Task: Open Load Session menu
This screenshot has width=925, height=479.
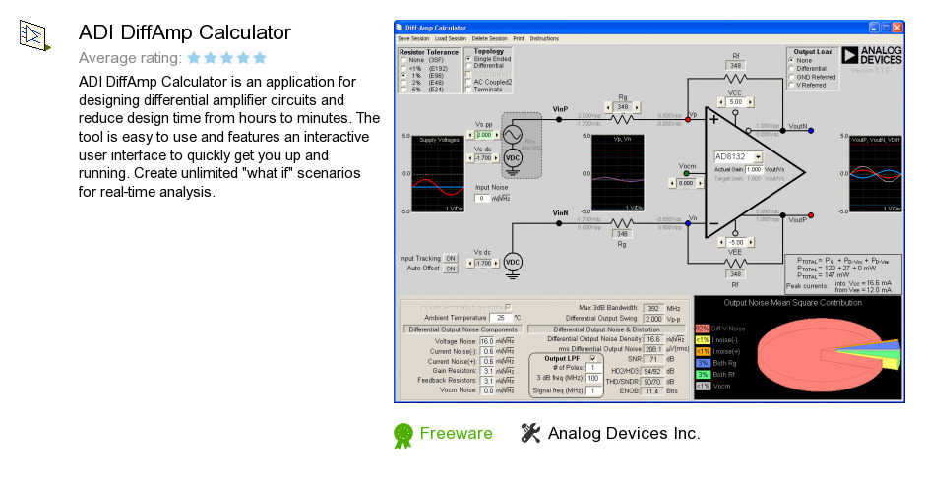Action: [x=451, y=39]
